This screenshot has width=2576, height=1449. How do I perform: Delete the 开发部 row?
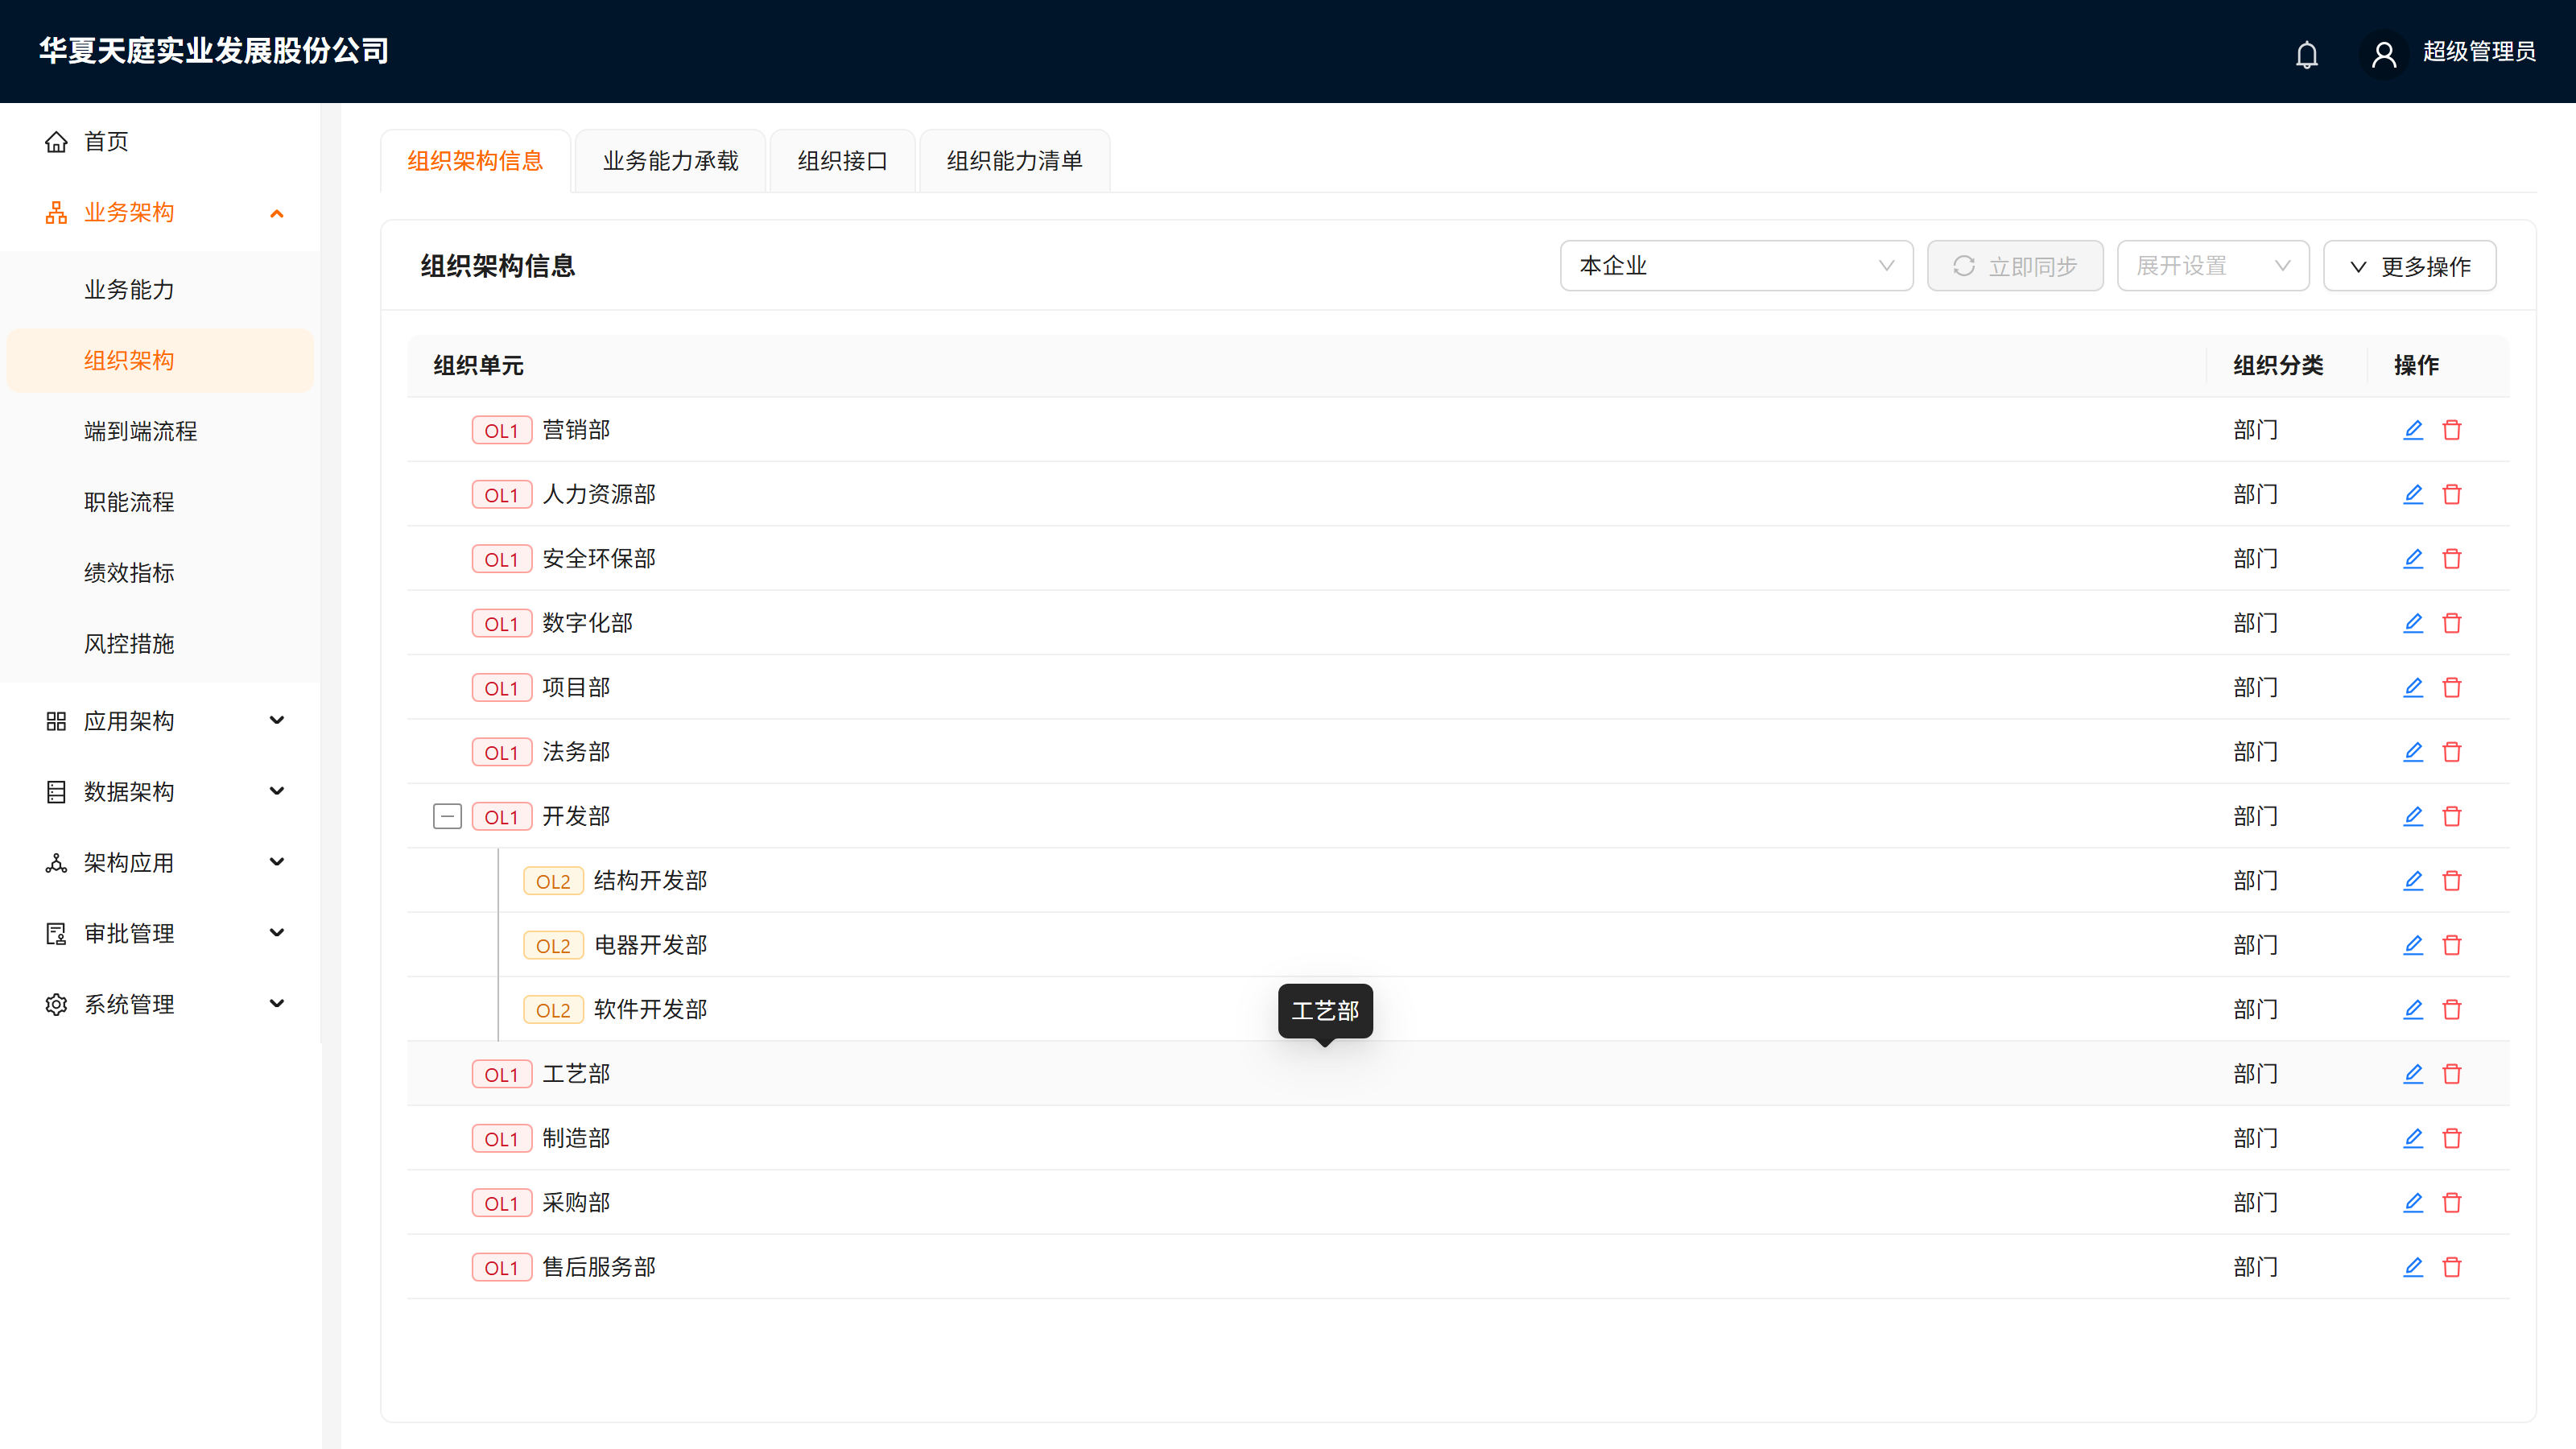[2452, 816]
